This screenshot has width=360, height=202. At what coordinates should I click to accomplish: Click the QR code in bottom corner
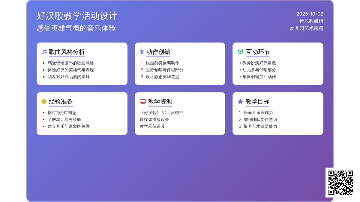[x=340, y=183]
